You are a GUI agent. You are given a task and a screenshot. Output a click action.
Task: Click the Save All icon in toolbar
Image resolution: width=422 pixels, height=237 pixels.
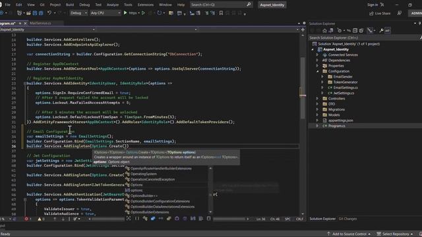[x=41, y=13]
